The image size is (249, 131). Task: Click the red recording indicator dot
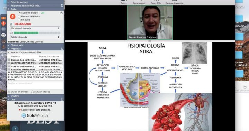click(x=20, y=110)
